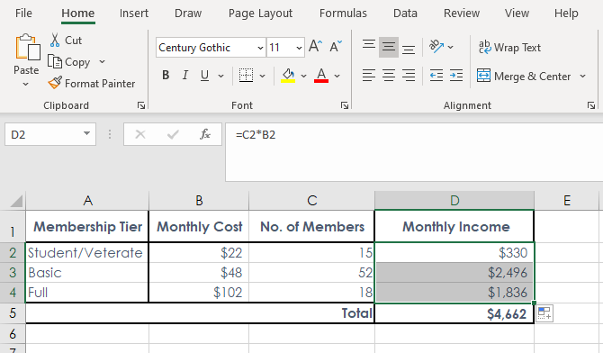Image resolution: width=603 pixels, height=353 pixels.
Task: Align text left
Action: pos(369,76)
